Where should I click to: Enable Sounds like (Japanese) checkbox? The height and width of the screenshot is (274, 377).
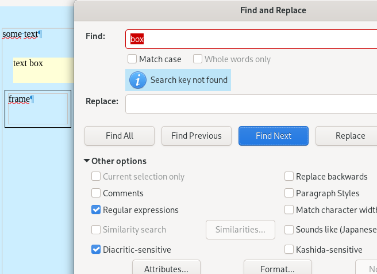(289, 230)
